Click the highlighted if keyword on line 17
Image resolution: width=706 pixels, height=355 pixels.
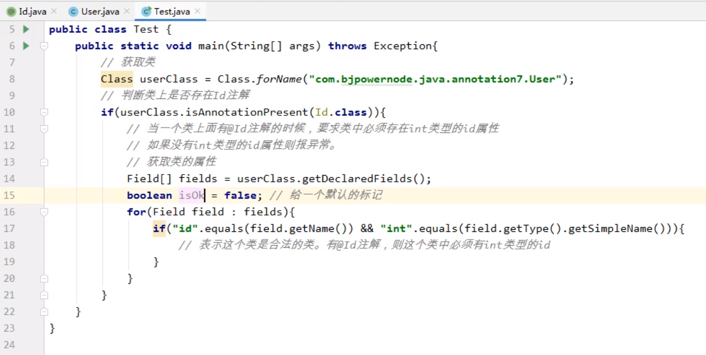pos(159,229)
